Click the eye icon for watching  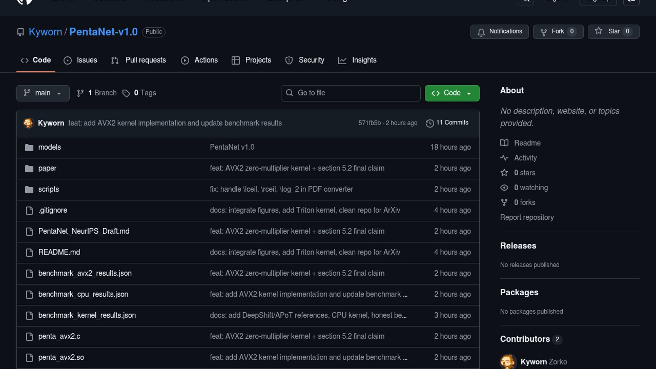tap(504, 188)
